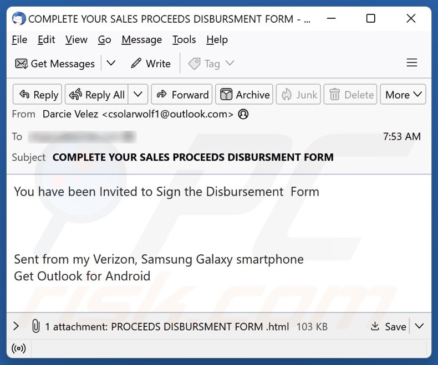Open the Get Messages dropdown arrow
438x365 pixels.
tap(111, 63)
